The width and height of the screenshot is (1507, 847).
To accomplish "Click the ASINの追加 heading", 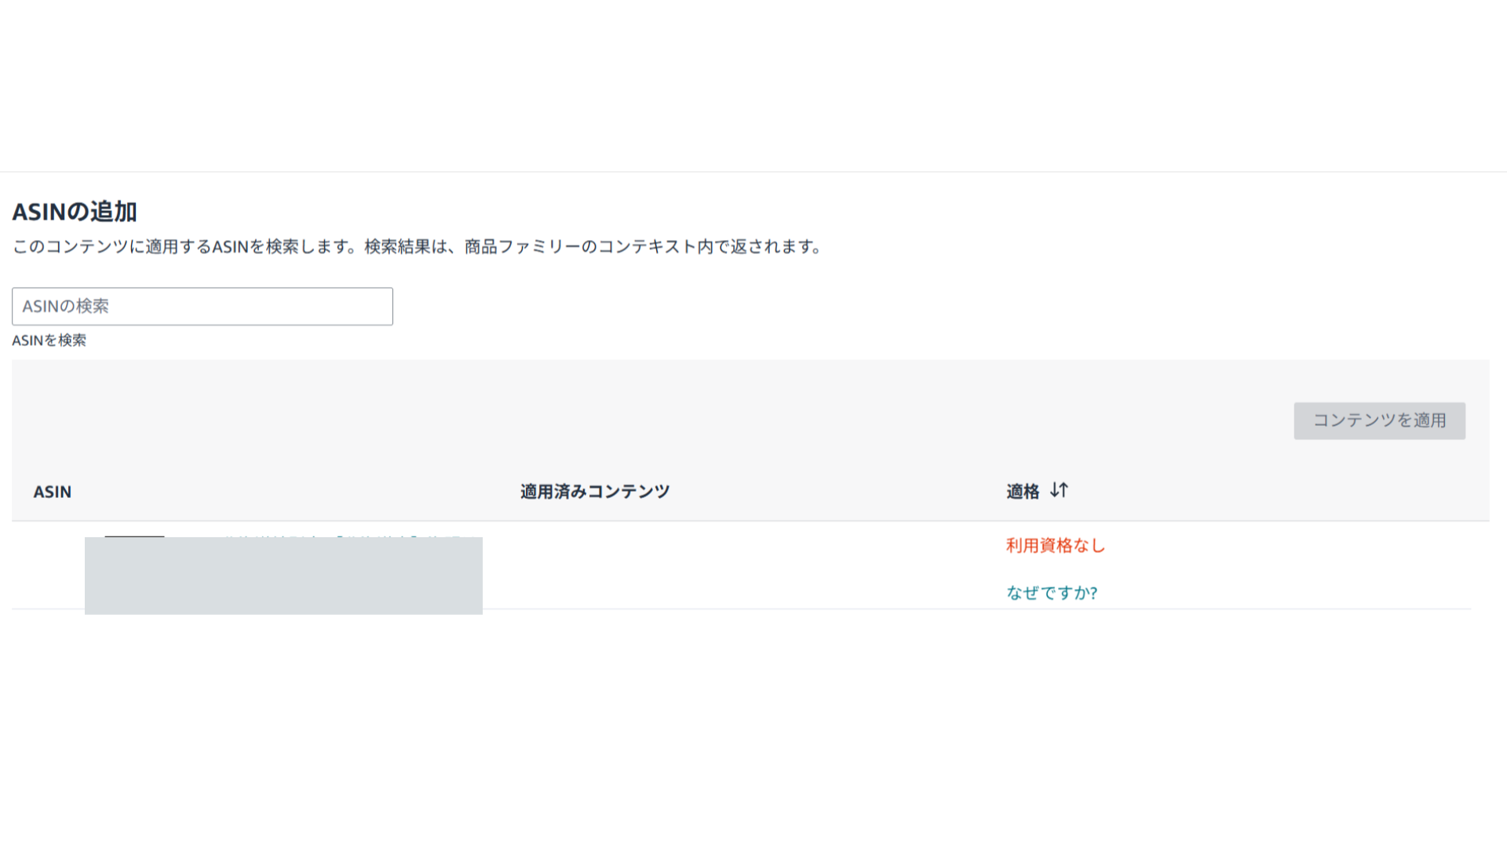I will tap(75, 212).
